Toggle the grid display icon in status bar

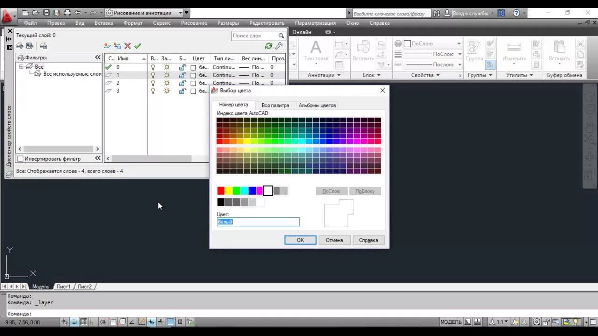[x=84, y=322]
